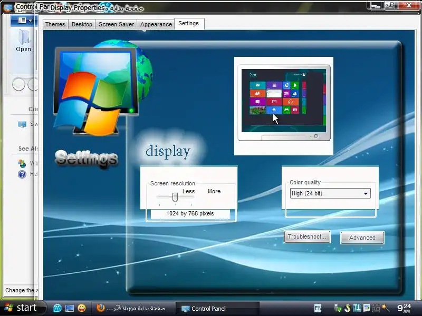Viewport: 422px width, 316px height.
Task: Click the Show Desktop quick launch icon
Action: coord(70,308)
